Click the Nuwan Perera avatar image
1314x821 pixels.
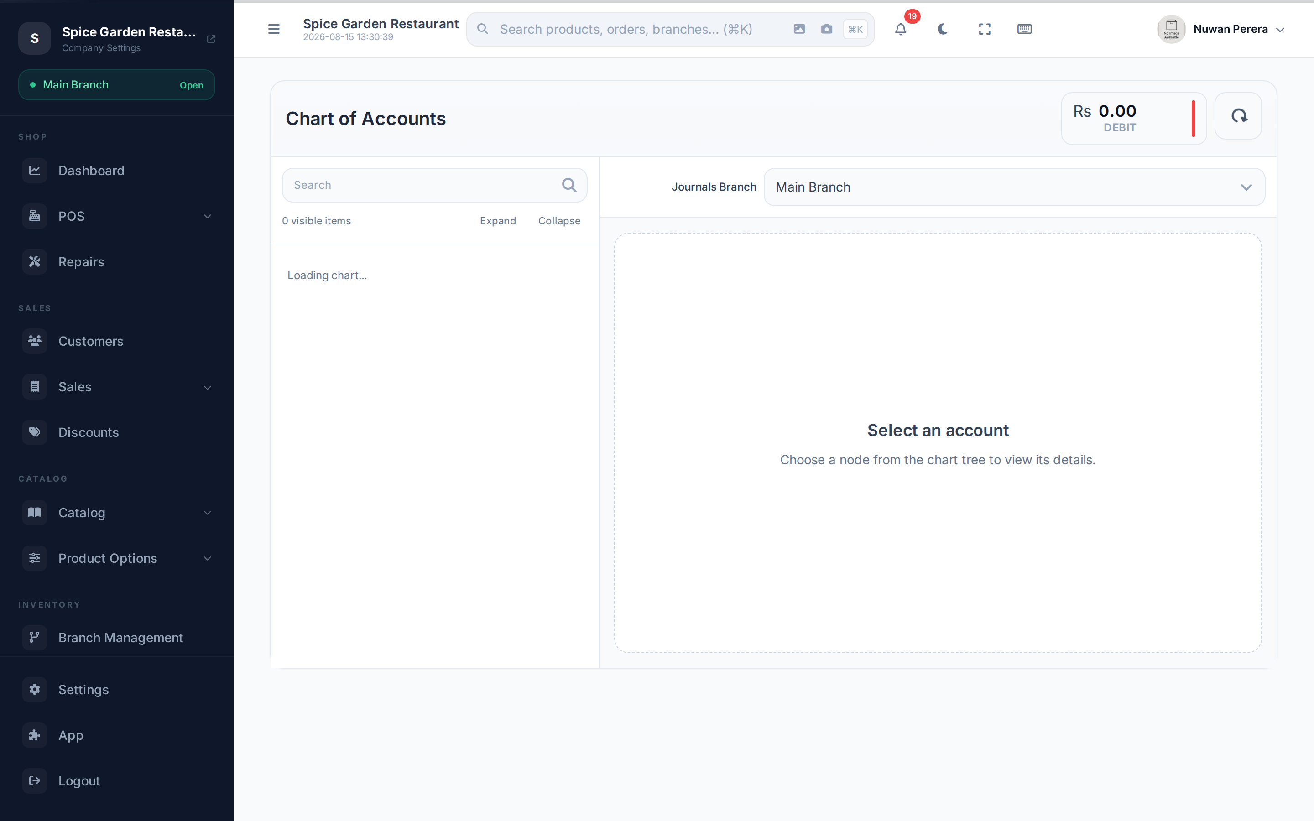click(1171, 29)
